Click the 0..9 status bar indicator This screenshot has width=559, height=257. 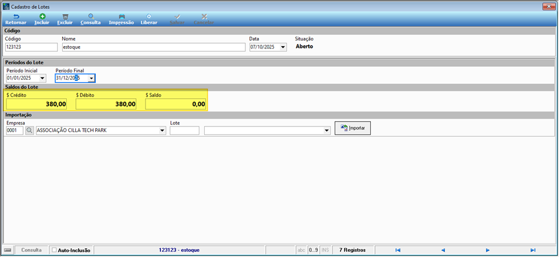click(313, 250)
